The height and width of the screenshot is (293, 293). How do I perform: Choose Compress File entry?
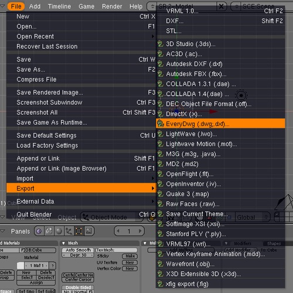(81, 79)
